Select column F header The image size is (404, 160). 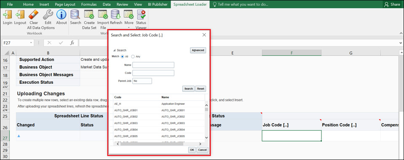pyautogui.click(x=292, y=53)
